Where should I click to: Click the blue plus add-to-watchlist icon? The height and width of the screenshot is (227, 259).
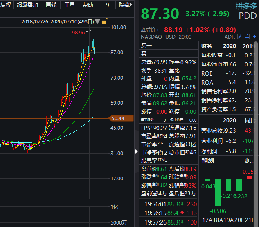click(254, 37)
